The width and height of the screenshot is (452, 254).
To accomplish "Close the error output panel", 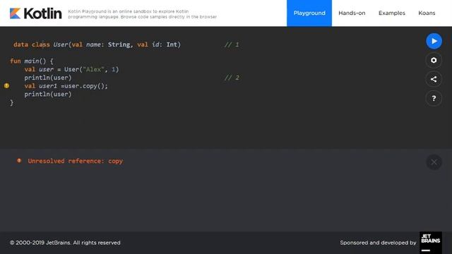I will tap(434, 162).
